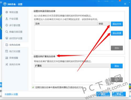Click 添加 button for extension whitelist

117,66
